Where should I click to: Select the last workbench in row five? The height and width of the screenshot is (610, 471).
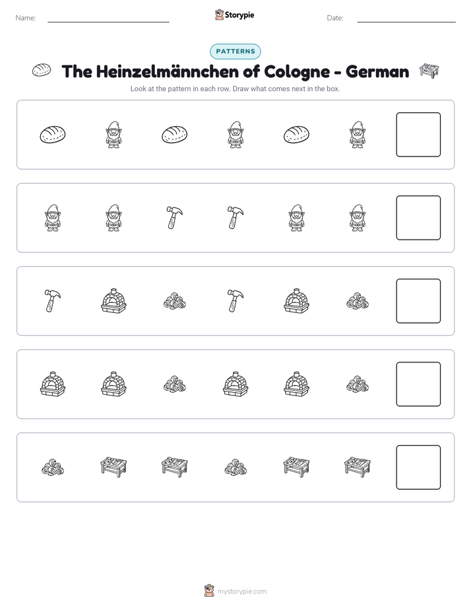358,467
